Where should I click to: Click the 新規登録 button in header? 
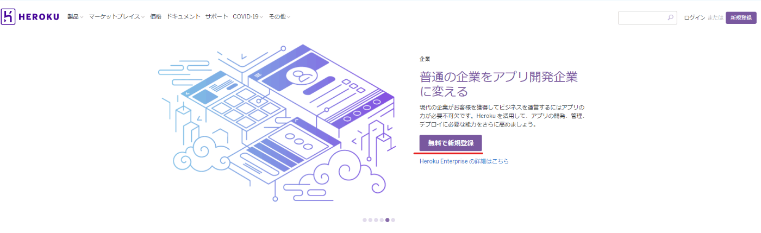[x=741, y=18]
